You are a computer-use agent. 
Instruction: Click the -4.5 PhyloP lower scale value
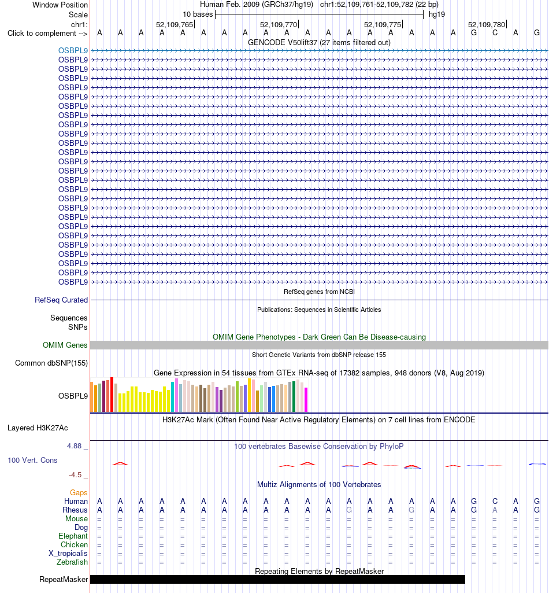click(75, 475)
